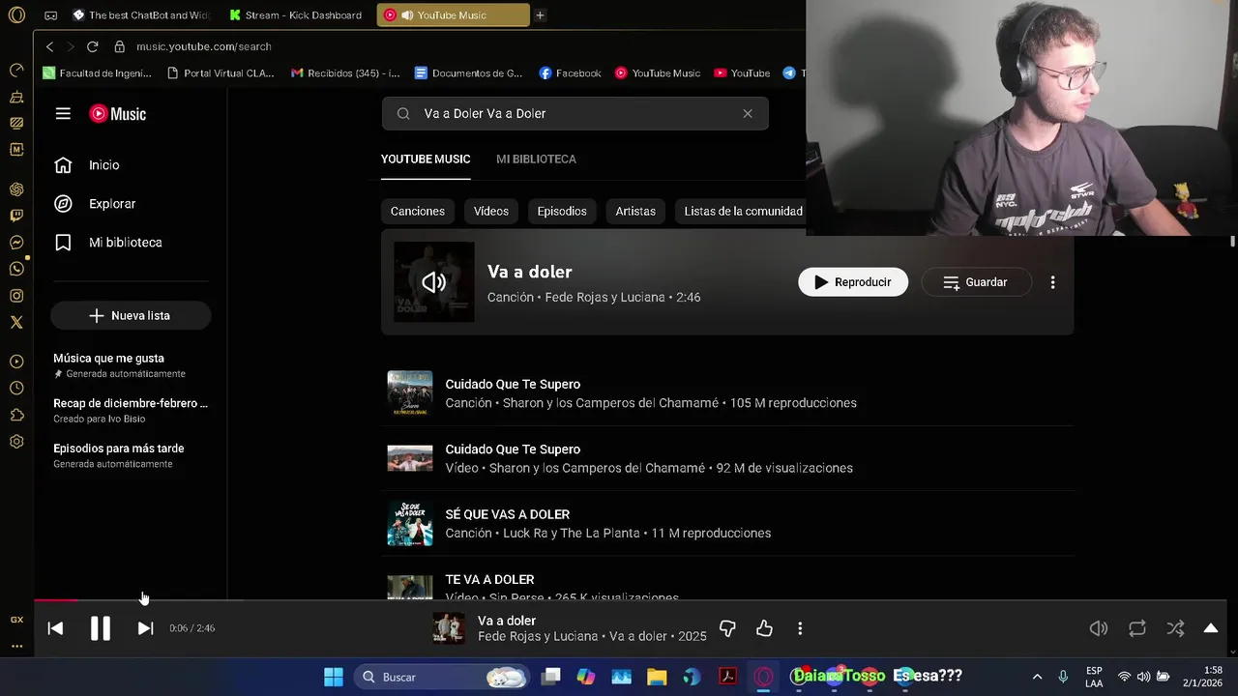Click now playing album thumbnail
This screenshot has width=1238, height=696.
[449, 628]
